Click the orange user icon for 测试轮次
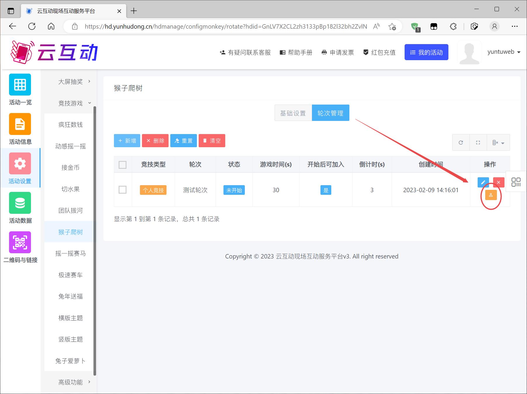The image size is (527, 394). 491,195
